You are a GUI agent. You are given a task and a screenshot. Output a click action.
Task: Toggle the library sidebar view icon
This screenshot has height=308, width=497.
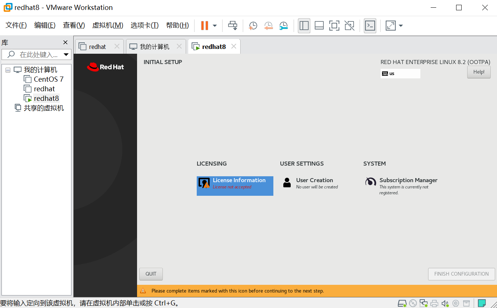click(x=304, y=25)
